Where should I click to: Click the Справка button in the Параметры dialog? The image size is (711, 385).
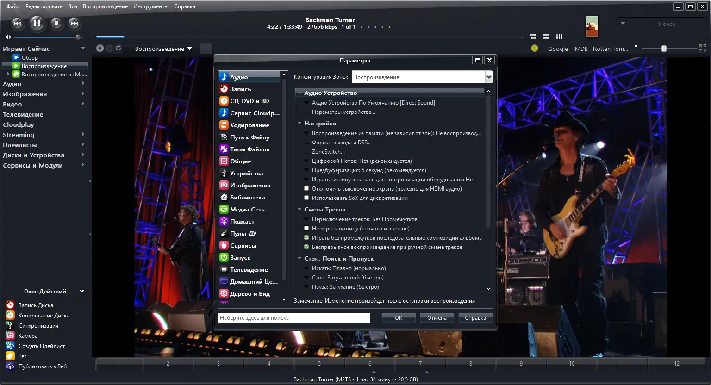(x=475, y=317)
